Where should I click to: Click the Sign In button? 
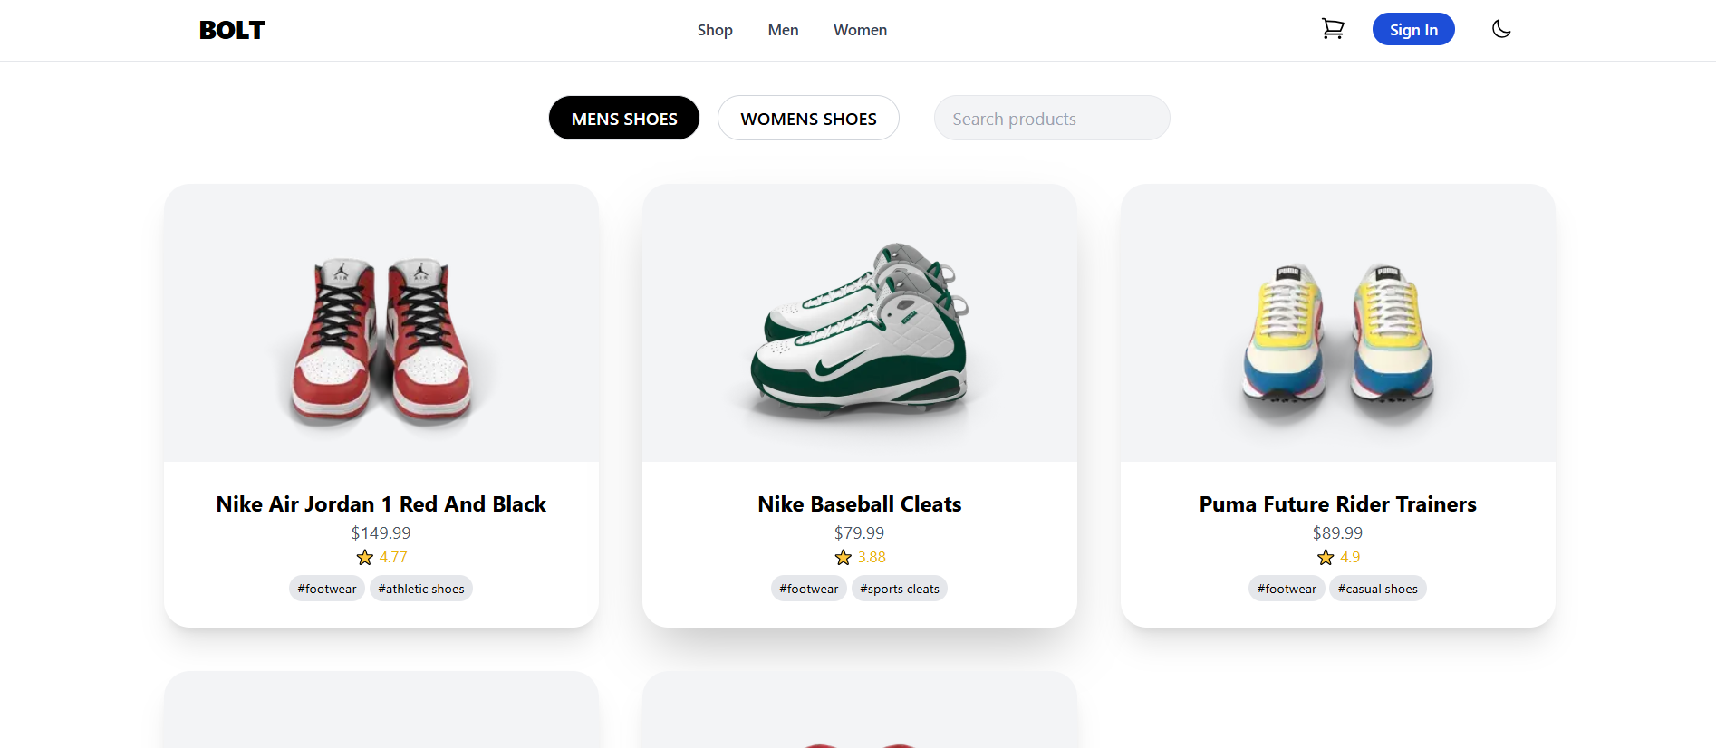click(1412, 29)
